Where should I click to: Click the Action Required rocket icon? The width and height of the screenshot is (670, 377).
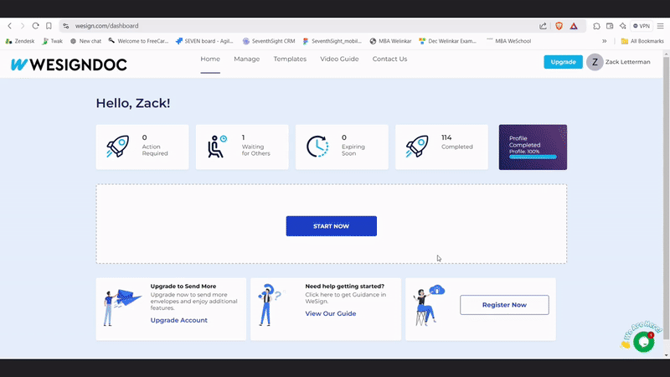118,147
